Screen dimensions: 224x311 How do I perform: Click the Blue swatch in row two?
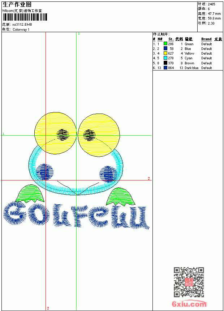[165, 48]
